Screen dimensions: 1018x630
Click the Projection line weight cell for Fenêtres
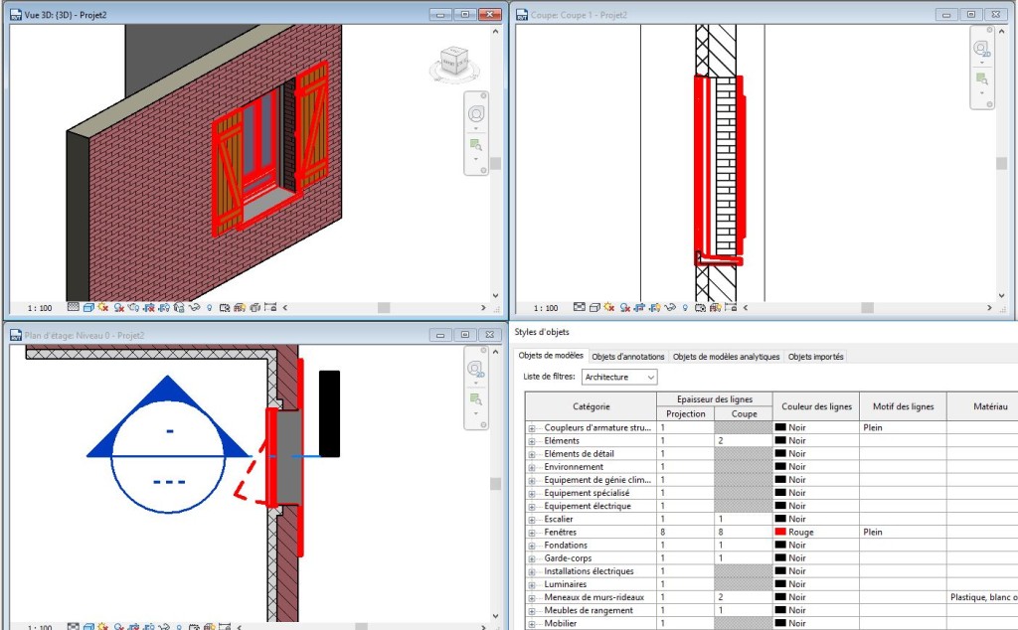(685, 533)
